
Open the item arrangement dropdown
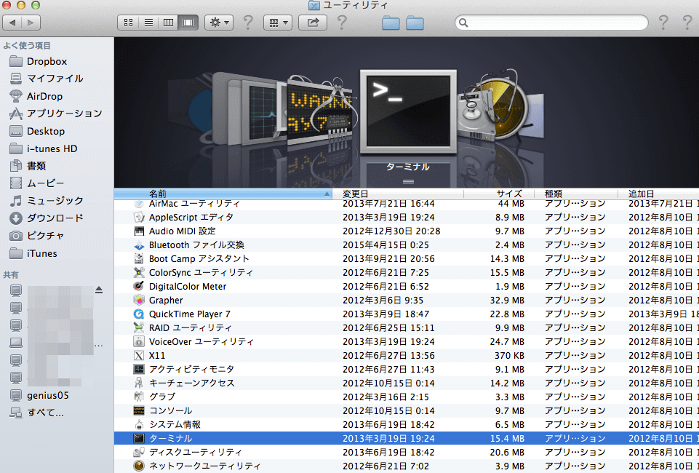276,23
